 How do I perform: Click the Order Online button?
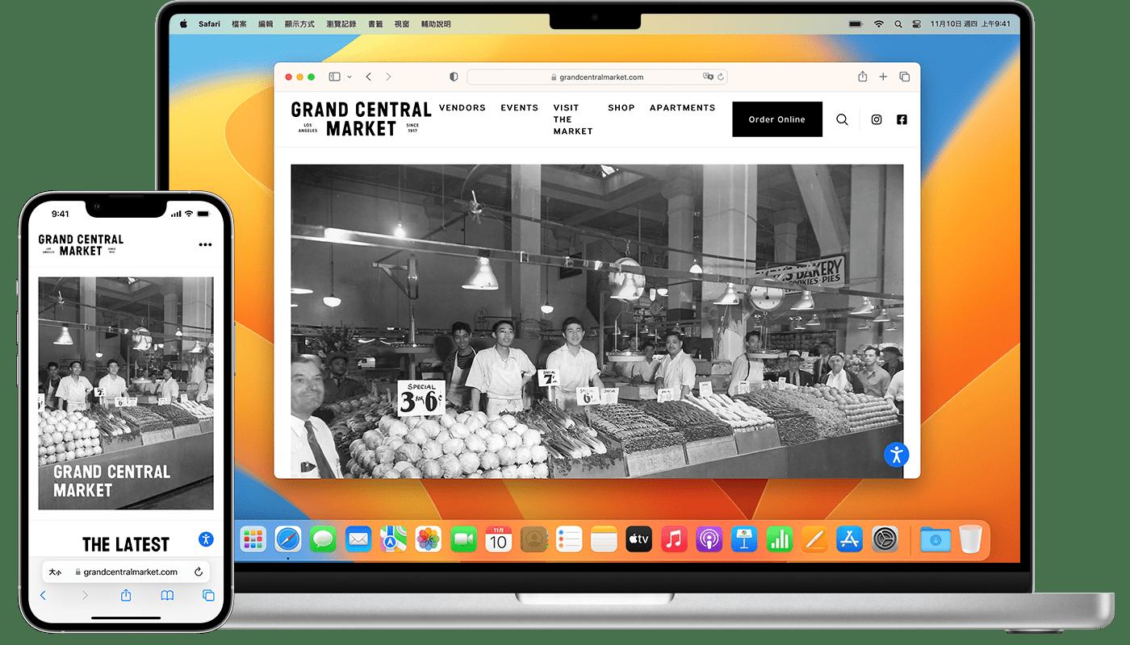[776, 119]
